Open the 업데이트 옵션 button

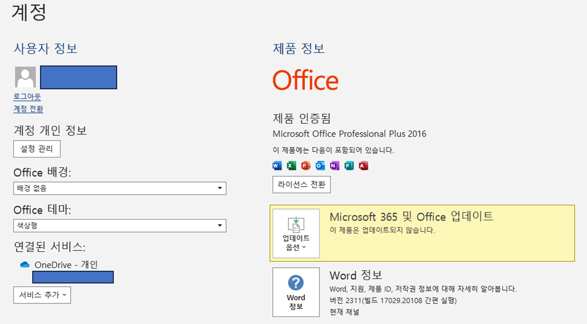tap(296, 234)
